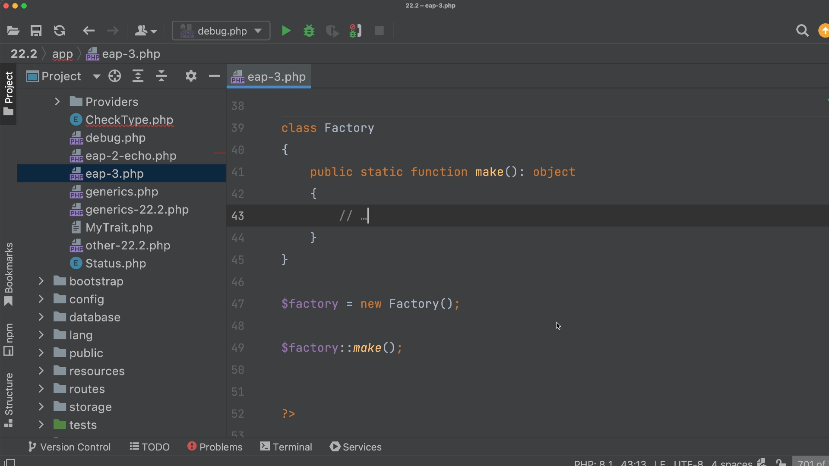Open generics-22.2.php in project tree
This screenshot has width=829, height=466.
click(137, 210)
